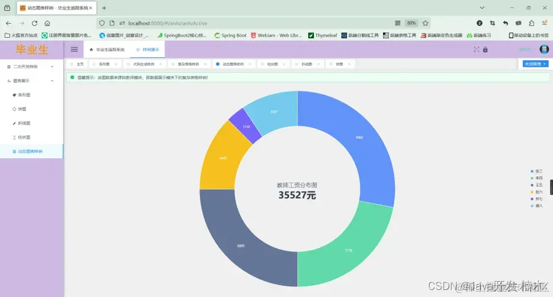Image resolution: width=553 pixels, height=297 pixels.
Task: Toggle 郑七 legend item in chart
Action: (537, 199)
